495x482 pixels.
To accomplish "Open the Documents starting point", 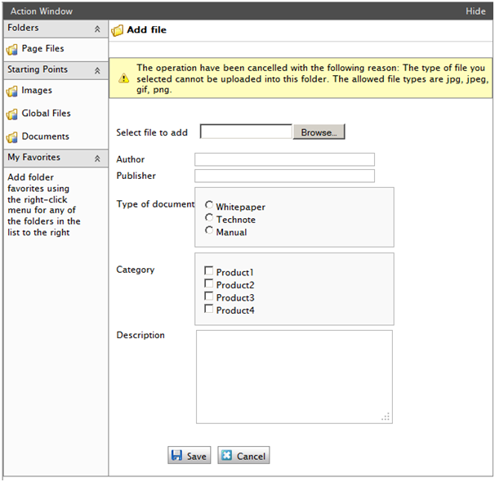I will [x=45, y=137].
